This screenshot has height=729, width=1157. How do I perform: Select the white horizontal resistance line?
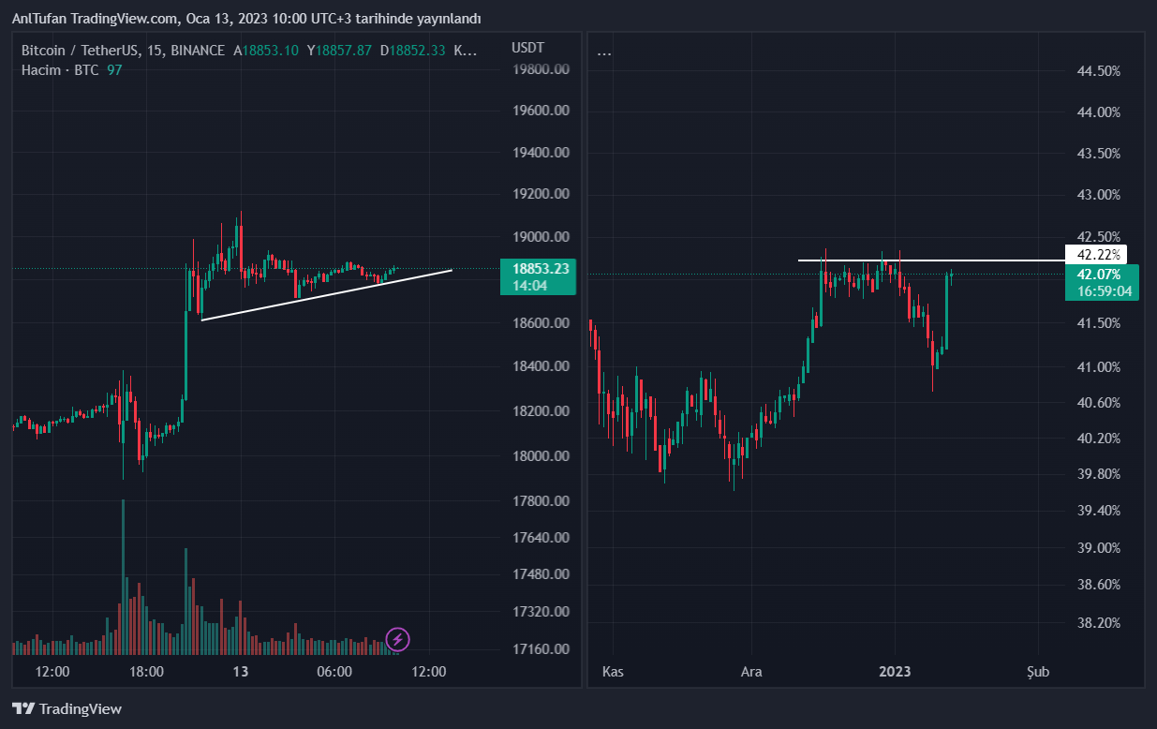930,260
